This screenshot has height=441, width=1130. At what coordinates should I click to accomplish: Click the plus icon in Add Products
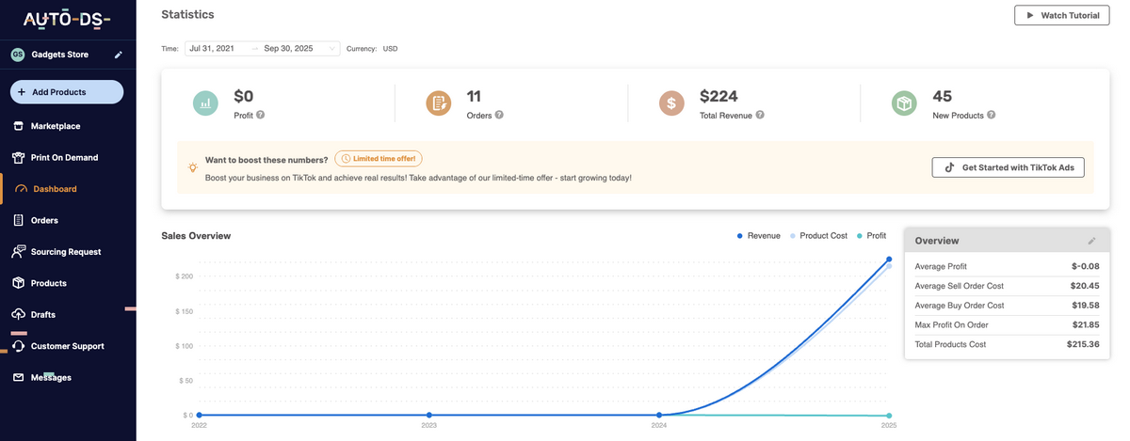click(22, 92)
